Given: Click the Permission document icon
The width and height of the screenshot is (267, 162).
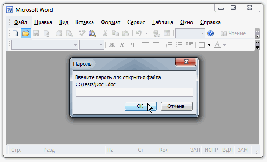Looking at the screenshot, I should 46,33.
